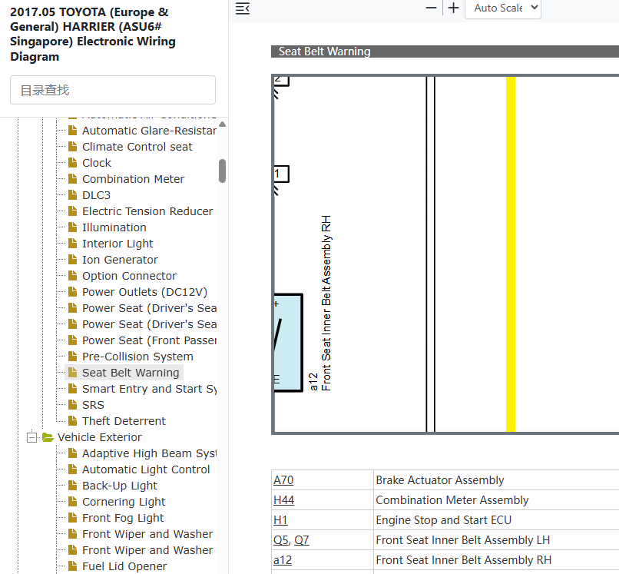The width and height of the screenshot is (619, 574).
Task: Click the directory search input field
Action: (x=113, y=90)
